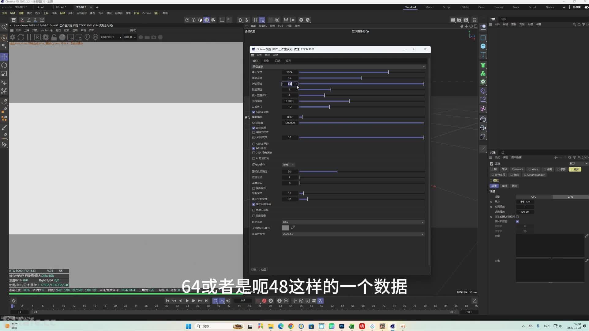Switch to the 核心 tab in Octane settings
589x331 pixels.
tap(255, 61)
